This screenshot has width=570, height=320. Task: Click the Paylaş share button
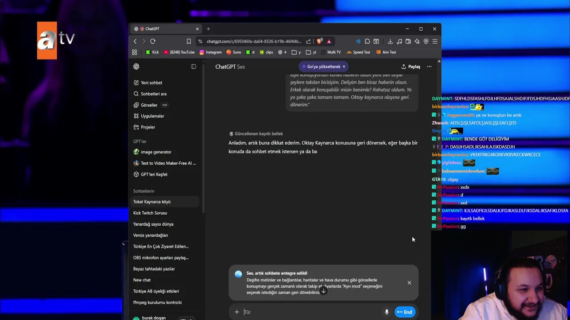[x=411, y=67]
